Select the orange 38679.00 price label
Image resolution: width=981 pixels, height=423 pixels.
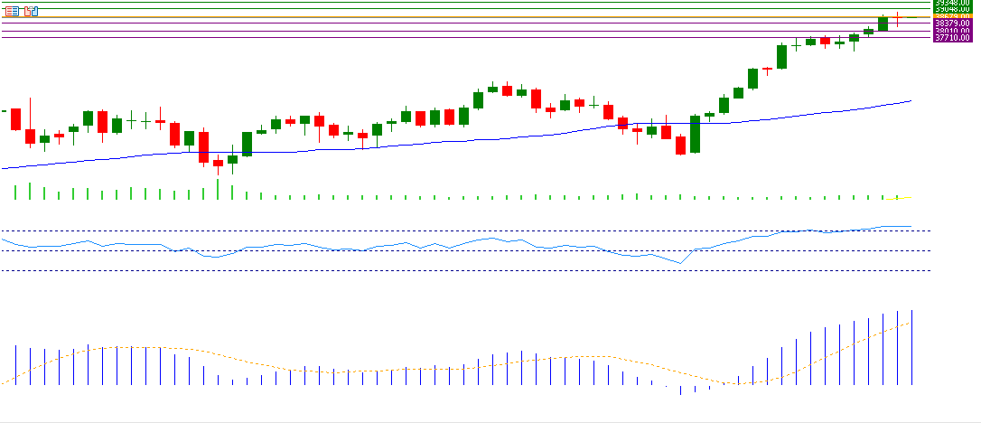(x=952, y=16)
